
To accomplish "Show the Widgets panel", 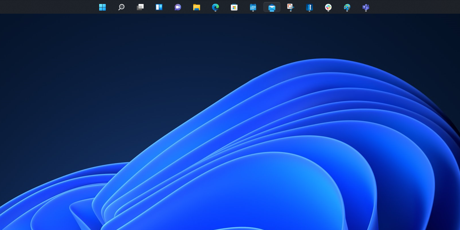I will coord(159,7).
